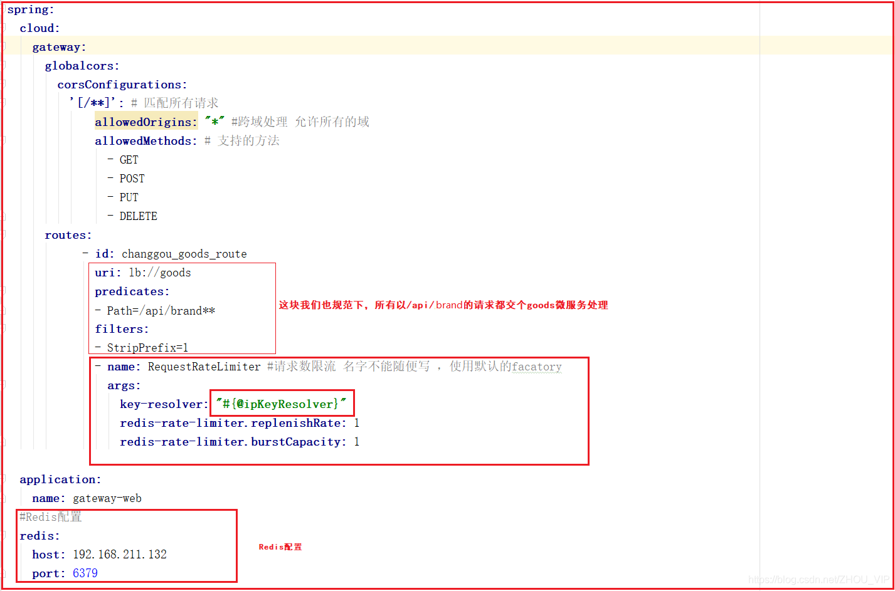This screenshot has height=591, width=895.
Task: Click the 'allowedMethods:' key
Action: coord(146,141)
